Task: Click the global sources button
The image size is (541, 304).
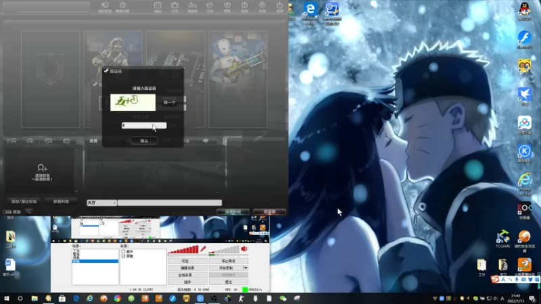Action: pos(187,275)
